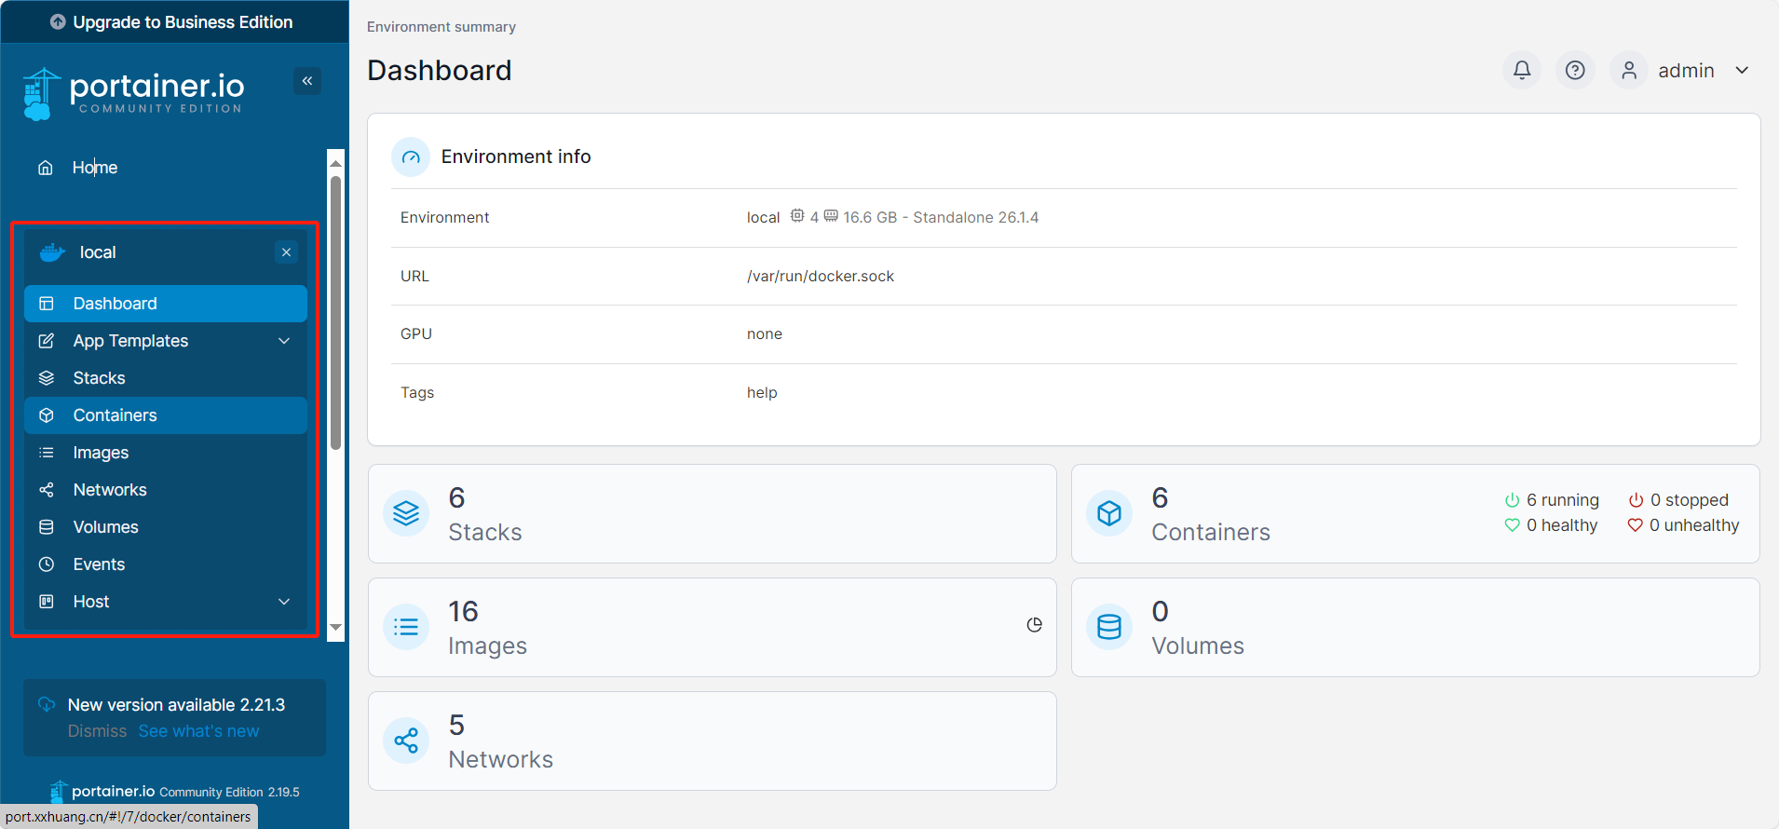Image resolution: width=1779 pixels, height=829 pixels.
Task: Click the '0 unhealthy' status text
Action: 1694,525
